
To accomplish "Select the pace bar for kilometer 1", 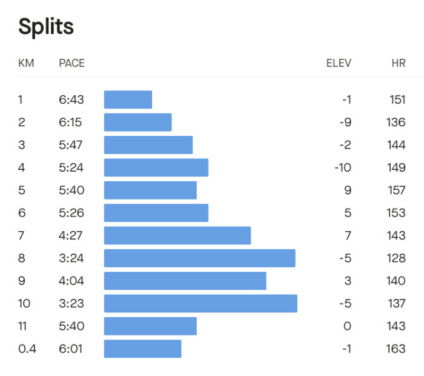I will pyautogui.click(x=128, y=99).
